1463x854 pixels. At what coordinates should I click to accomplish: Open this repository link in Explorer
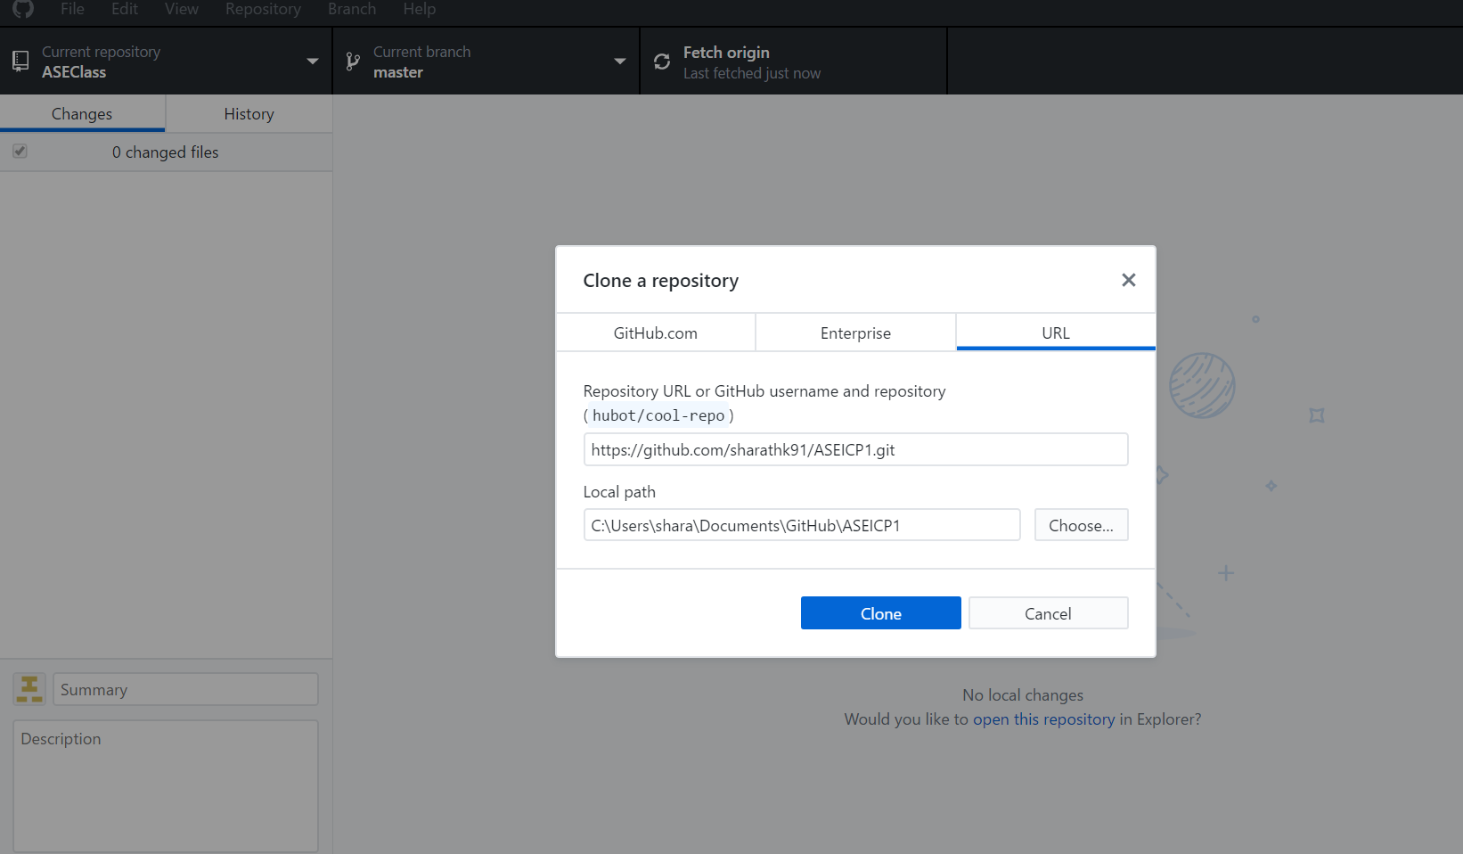[1043, 719]
